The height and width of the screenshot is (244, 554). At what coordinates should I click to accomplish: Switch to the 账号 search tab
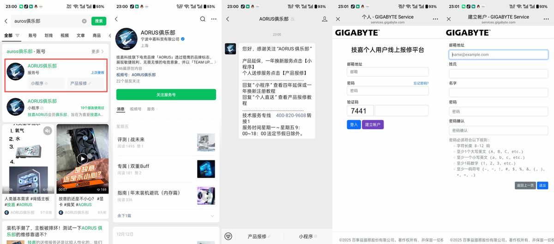click(x=32, y=36)
